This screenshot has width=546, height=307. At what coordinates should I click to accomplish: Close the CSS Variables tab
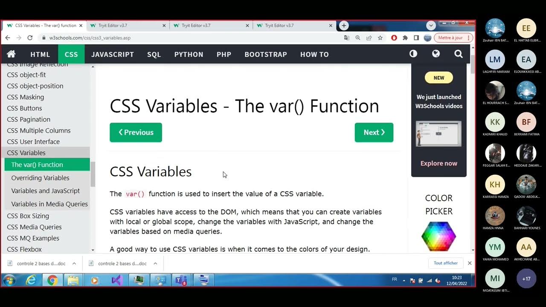(x=81, y=26)
